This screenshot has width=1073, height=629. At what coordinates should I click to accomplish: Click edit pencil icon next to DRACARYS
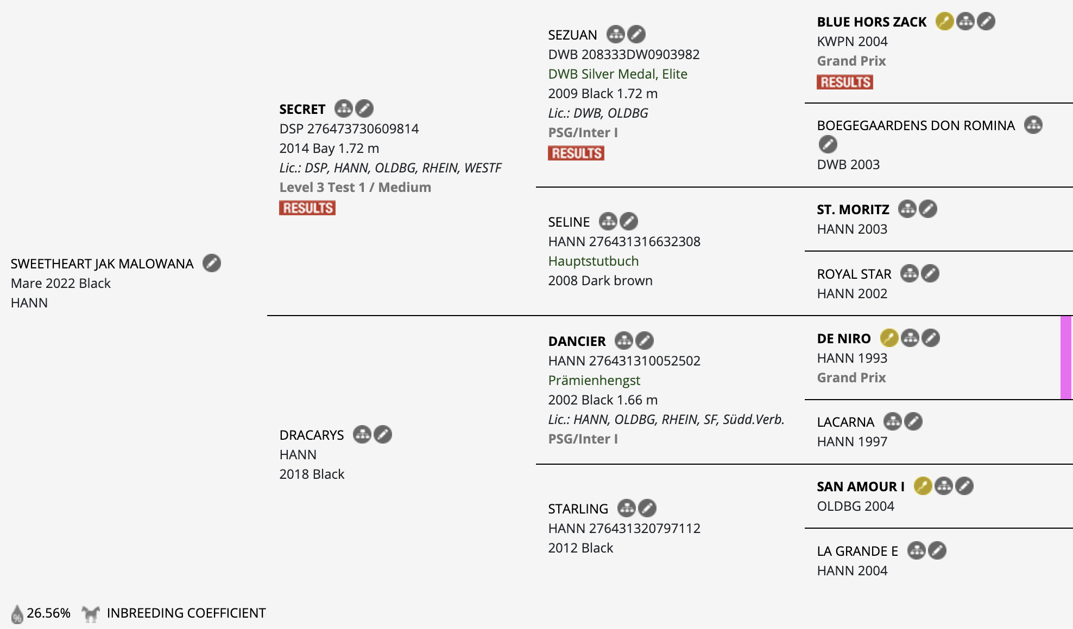(x=383, y=434)
